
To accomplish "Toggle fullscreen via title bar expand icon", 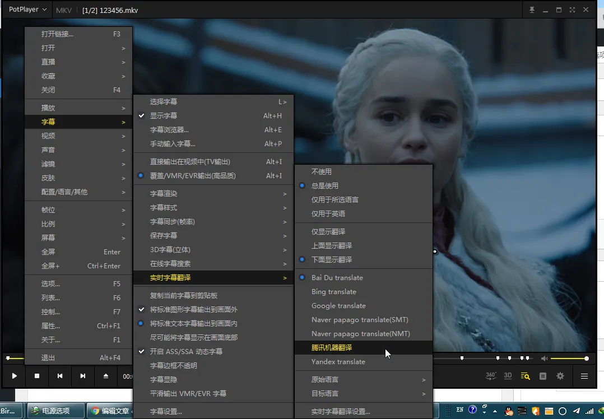I will click(x=573, y=10).
